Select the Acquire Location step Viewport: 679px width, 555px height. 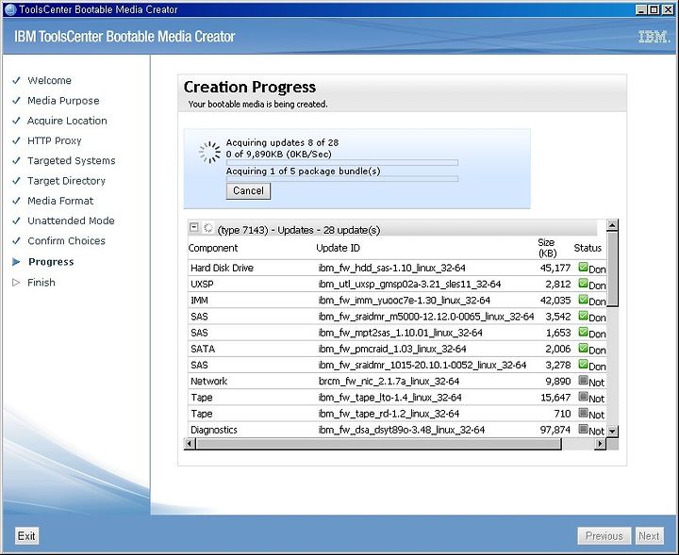point(67,121)
